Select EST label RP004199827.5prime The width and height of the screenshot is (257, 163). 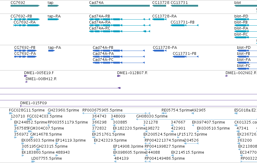(x=165, y=146)
